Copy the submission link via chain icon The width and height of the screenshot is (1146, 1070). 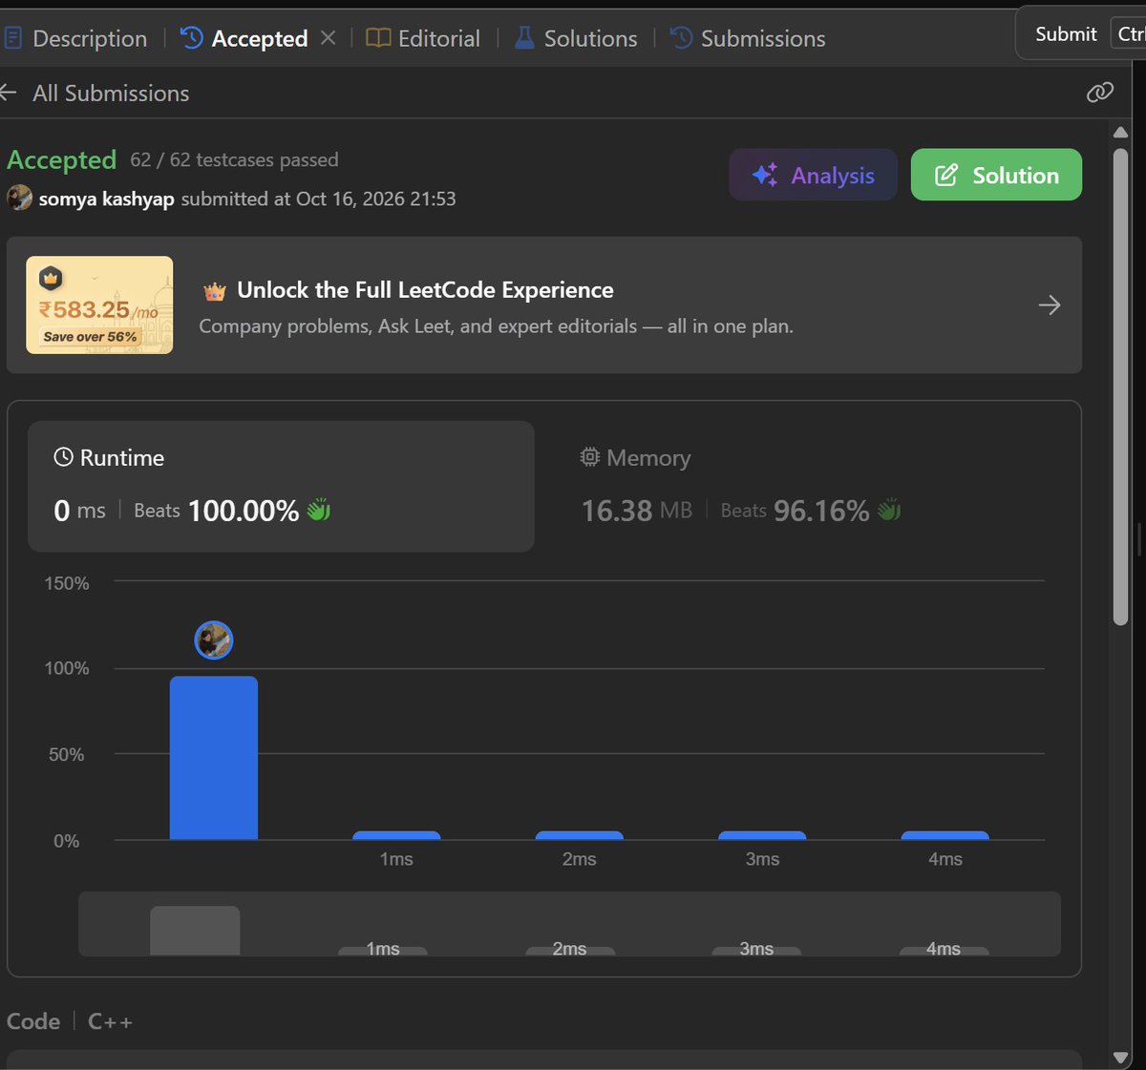1100,92
